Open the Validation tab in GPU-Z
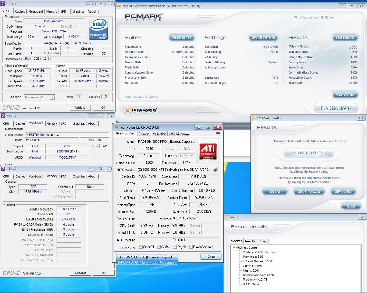 159,134
